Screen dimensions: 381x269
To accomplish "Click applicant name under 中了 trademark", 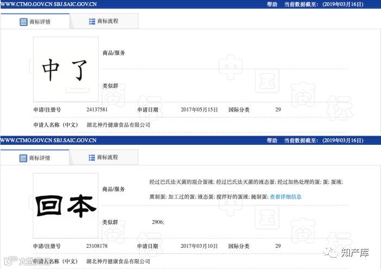I will tap(118, 125).
